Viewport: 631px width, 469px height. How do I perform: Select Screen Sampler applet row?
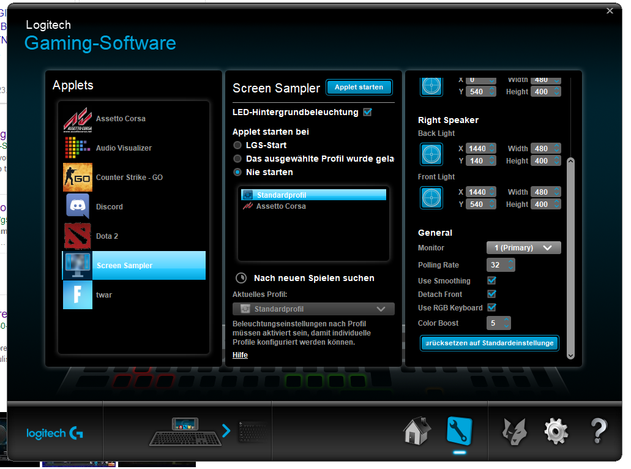pos(134,265)
